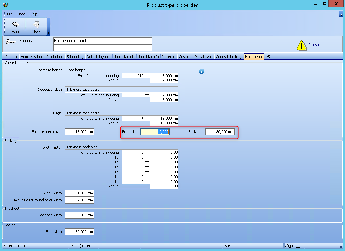Open the Parts toolbar button
The height and width of the screenshot is (251, 345).
point(15,27)
